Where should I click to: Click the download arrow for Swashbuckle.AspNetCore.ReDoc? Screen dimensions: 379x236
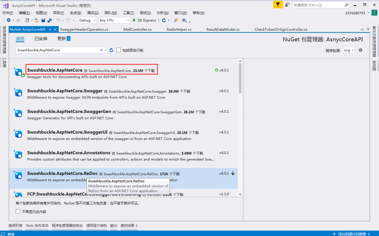(233, 173)
